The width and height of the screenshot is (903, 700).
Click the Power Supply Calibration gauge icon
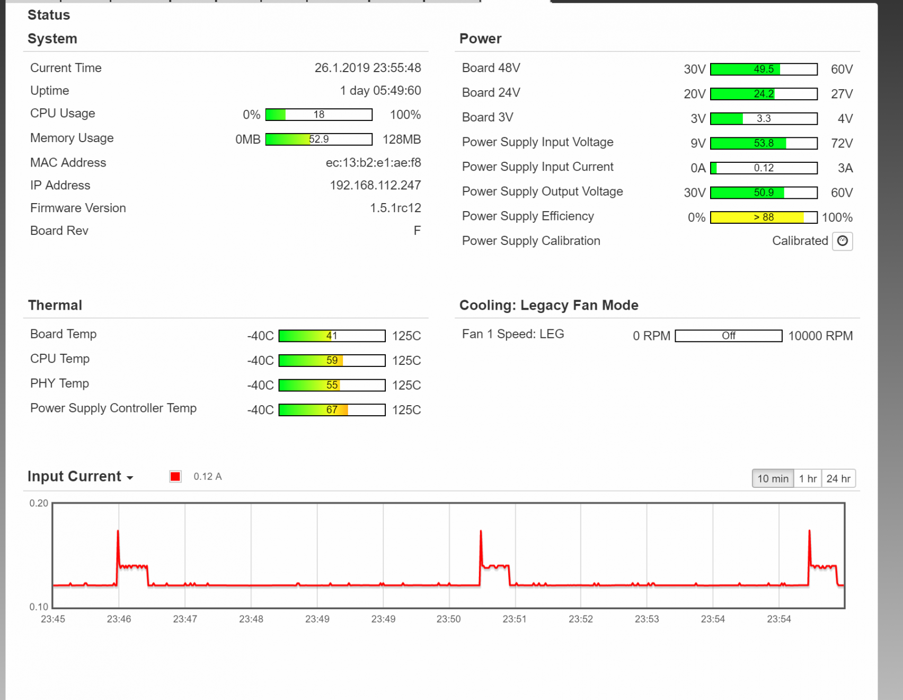tap(842, 241)
